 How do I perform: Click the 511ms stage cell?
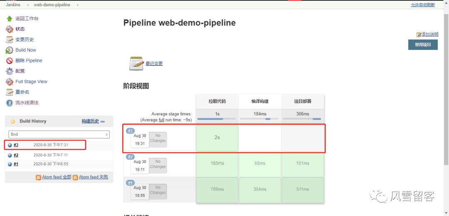(x=303, y=189)
